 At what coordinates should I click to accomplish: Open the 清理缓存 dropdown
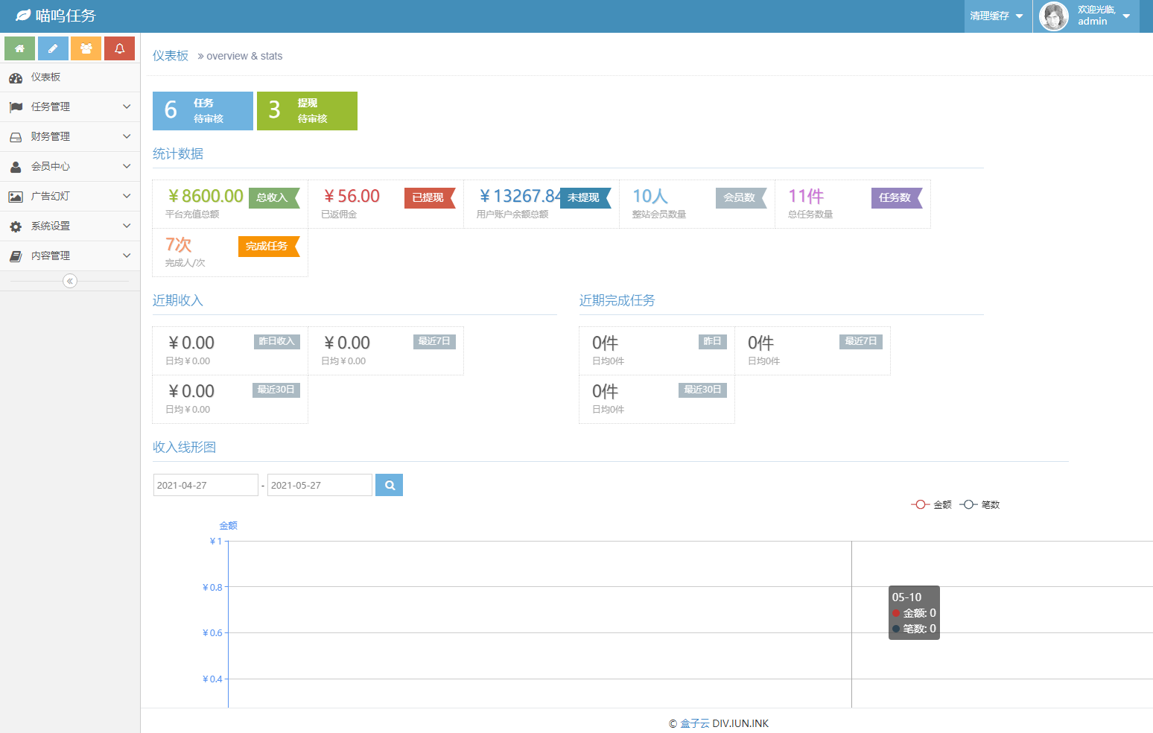(x=996, y=16)
